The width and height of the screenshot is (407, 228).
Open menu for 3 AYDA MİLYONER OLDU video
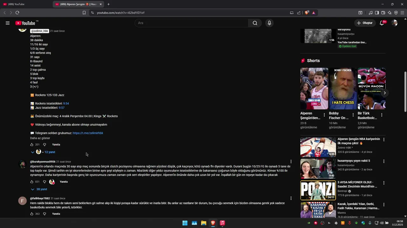point(384,183)
